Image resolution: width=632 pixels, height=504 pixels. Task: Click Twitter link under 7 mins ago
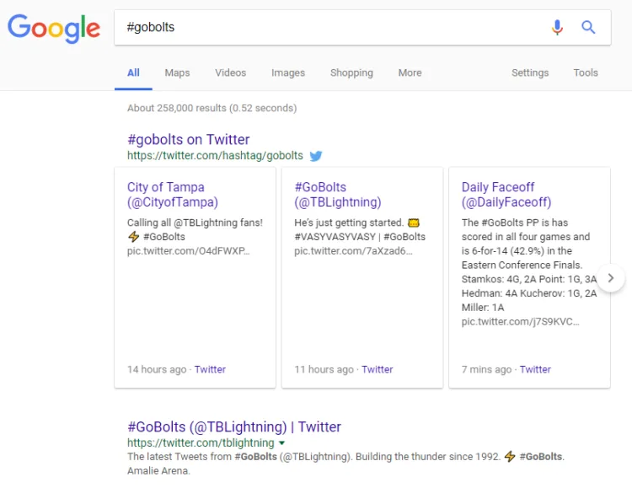[x=535, y=369]
